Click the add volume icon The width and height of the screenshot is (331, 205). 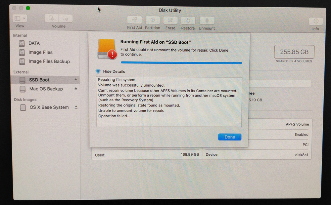51,18
